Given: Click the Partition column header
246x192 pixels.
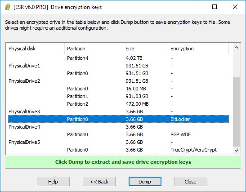Looking at the screenshot, I should click(x=94, y=49).
